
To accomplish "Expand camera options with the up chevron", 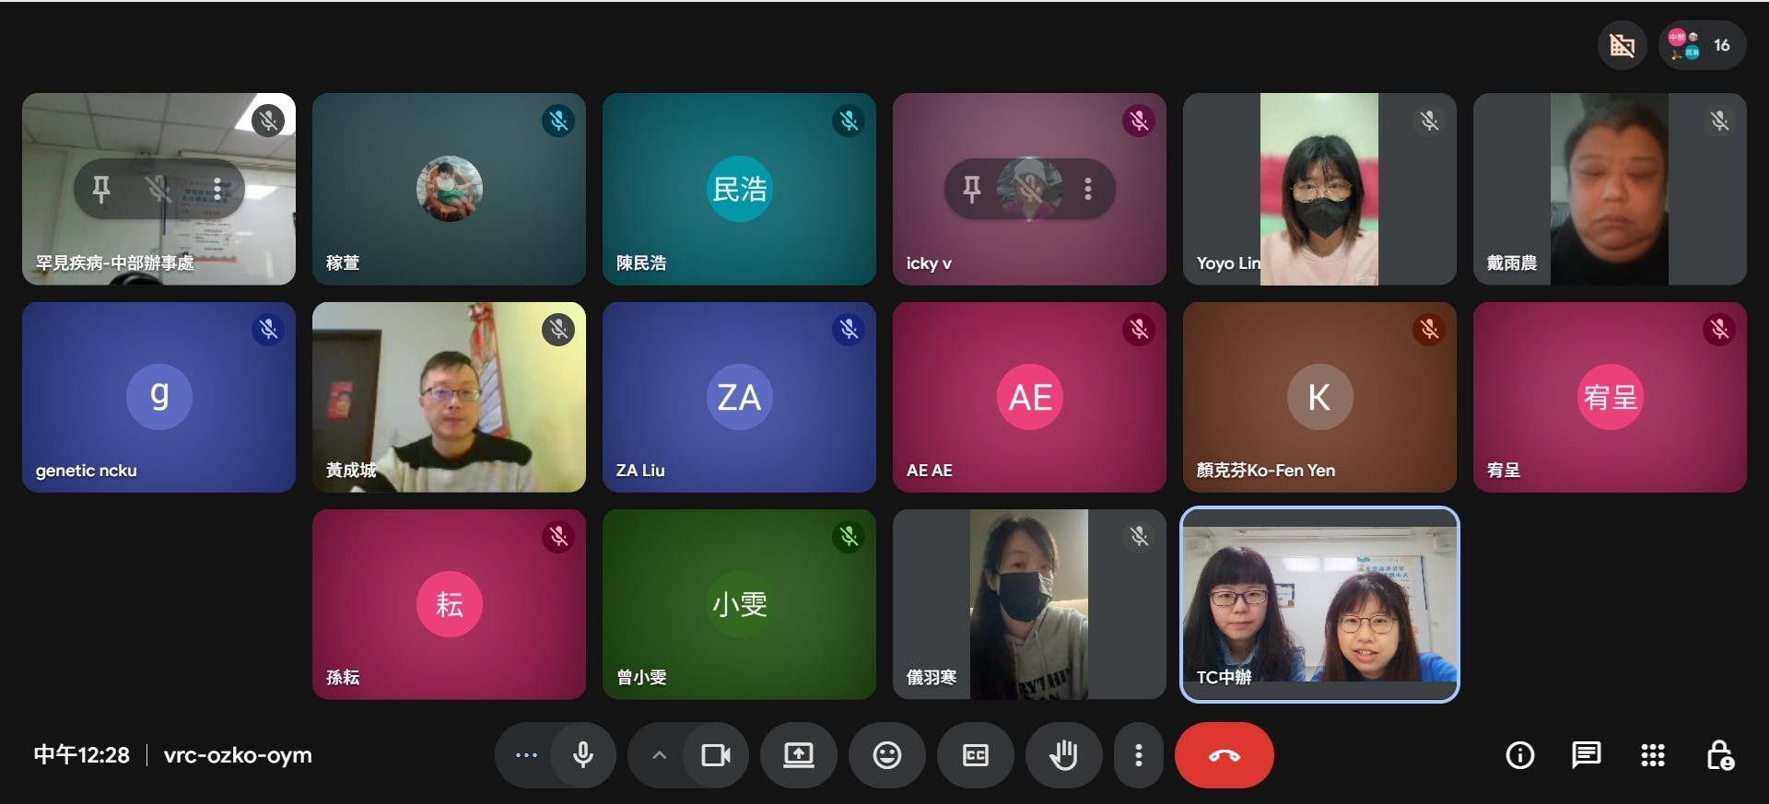I will (659, 755).
